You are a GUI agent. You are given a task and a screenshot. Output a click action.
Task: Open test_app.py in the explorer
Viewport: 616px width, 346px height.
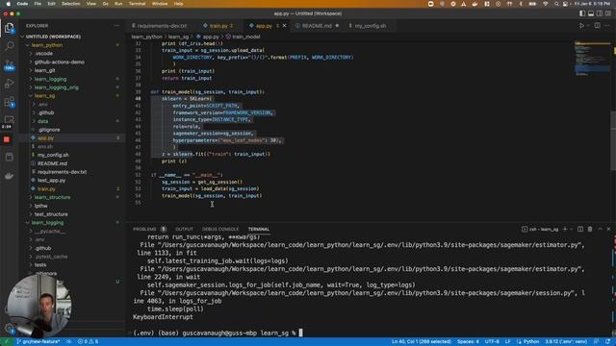(51, 181)
